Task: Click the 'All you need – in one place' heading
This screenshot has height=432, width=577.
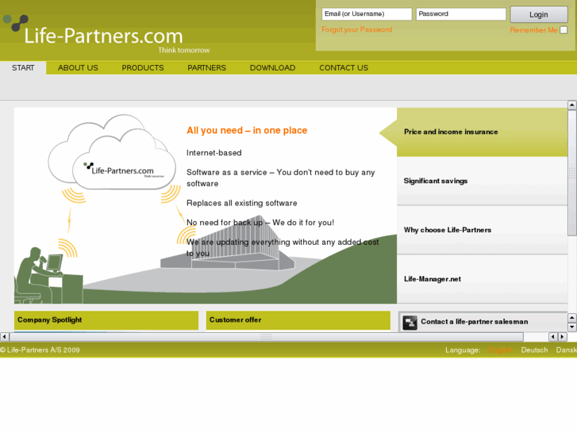Action: pos(247,131)
